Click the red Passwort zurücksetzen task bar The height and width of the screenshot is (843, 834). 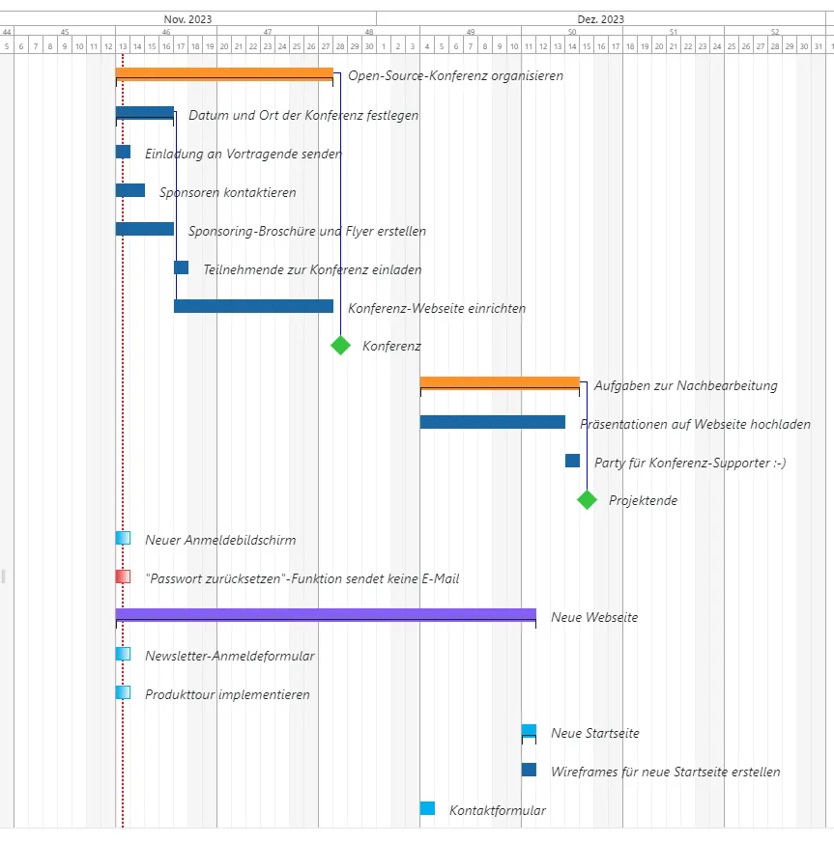click(x=123, y=575)
